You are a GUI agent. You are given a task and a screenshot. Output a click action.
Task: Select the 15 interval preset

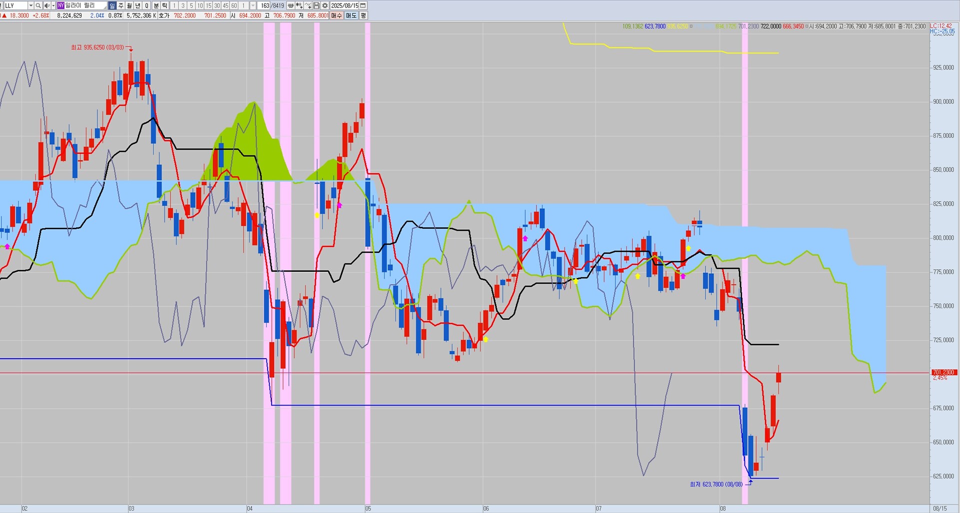(208, 5)
